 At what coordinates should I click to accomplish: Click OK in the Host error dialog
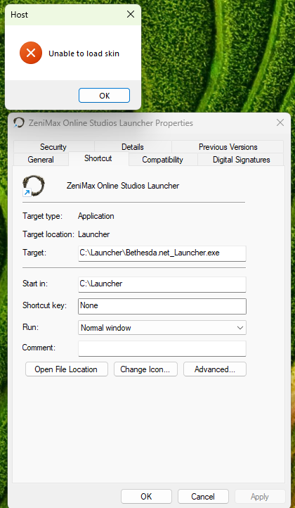pyautogui.click(x=104, y=96)
